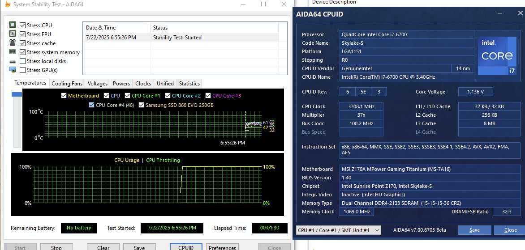Click the No battery status field
Viewport: 525px width, 250px height.
[79, 228]
